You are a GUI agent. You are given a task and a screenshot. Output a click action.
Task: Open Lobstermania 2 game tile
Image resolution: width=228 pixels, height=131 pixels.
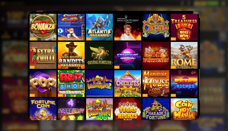click(x=99, y=83)
